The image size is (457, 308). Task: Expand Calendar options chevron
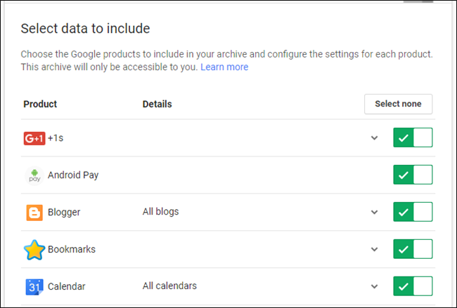(375, 286)
